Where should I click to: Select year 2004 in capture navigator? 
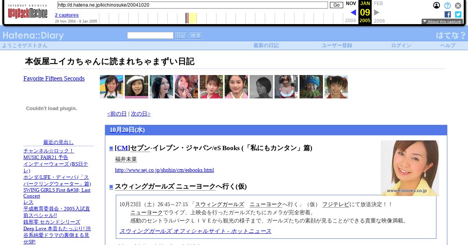(351, 21)
